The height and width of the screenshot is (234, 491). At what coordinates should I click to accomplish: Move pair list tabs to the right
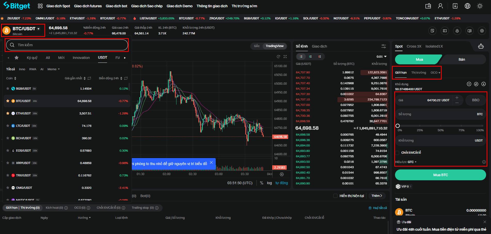[x=125, y=58]
